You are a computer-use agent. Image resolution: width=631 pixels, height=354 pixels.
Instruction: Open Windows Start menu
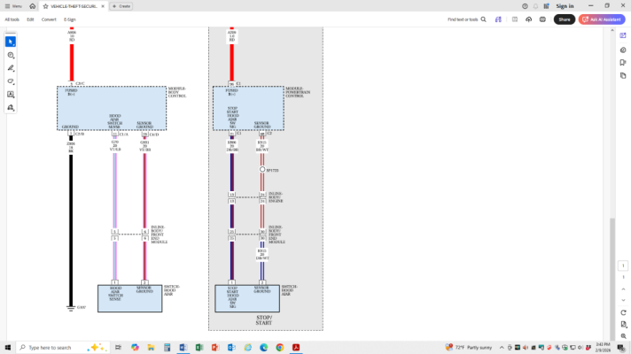8,347
